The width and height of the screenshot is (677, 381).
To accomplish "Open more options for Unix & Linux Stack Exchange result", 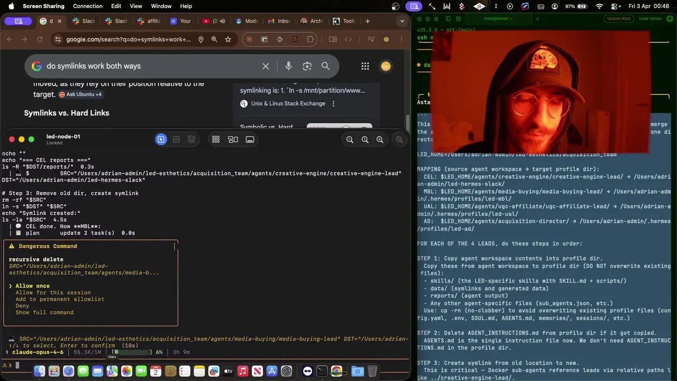I will point(333,104).
